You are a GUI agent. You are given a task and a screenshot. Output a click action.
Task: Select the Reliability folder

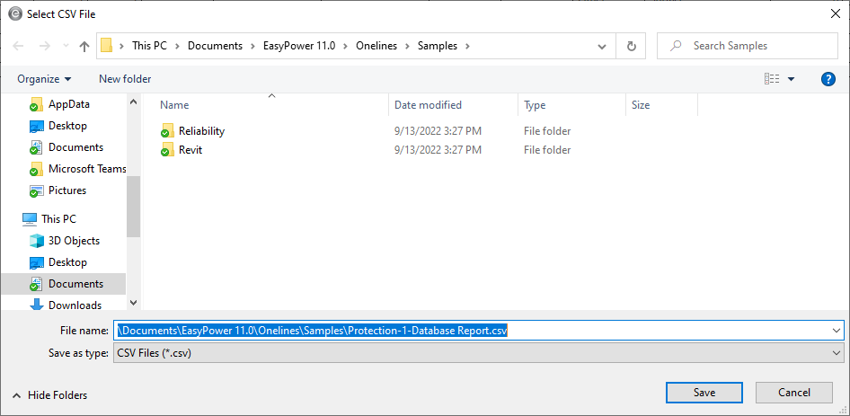(201, 131)
